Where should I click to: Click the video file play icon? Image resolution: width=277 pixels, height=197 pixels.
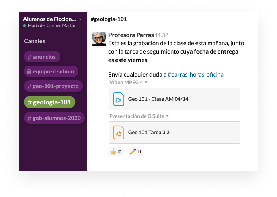coord(119,99)
